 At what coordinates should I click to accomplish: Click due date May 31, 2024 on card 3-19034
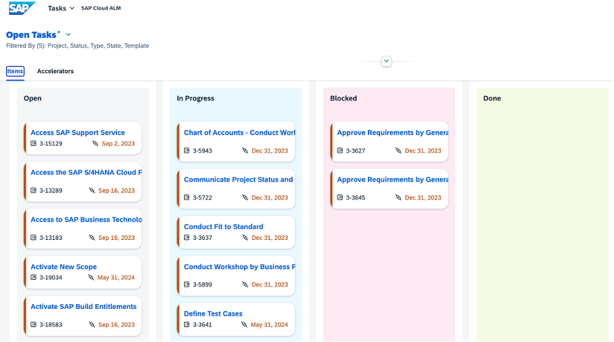click(116, 277)
